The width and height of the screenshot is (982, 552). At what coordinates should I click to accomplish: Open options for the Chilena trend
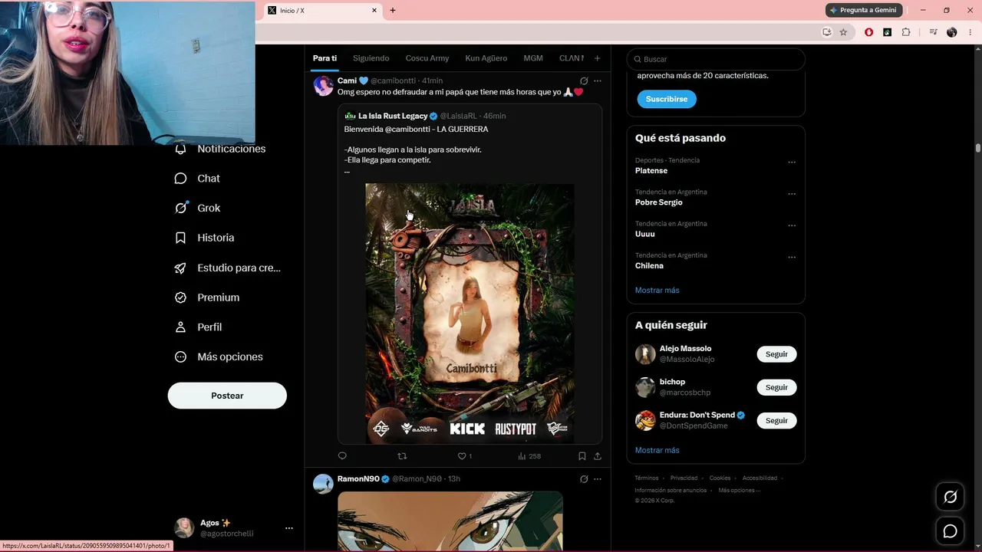(x=792, y=257)
